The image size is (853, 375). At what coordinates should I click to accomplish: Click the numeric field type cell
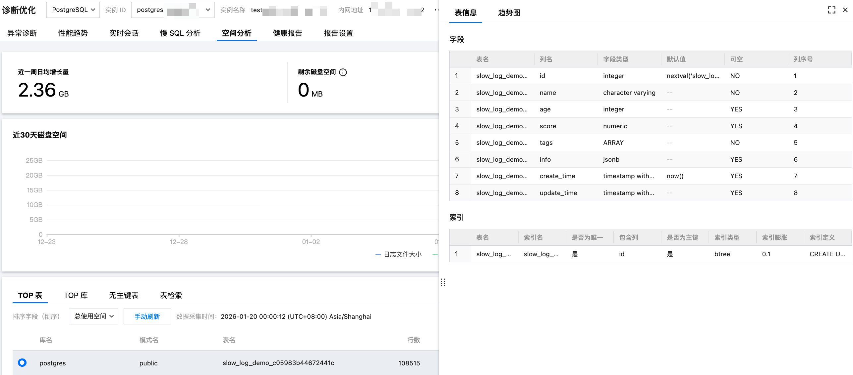click(615, 126)
